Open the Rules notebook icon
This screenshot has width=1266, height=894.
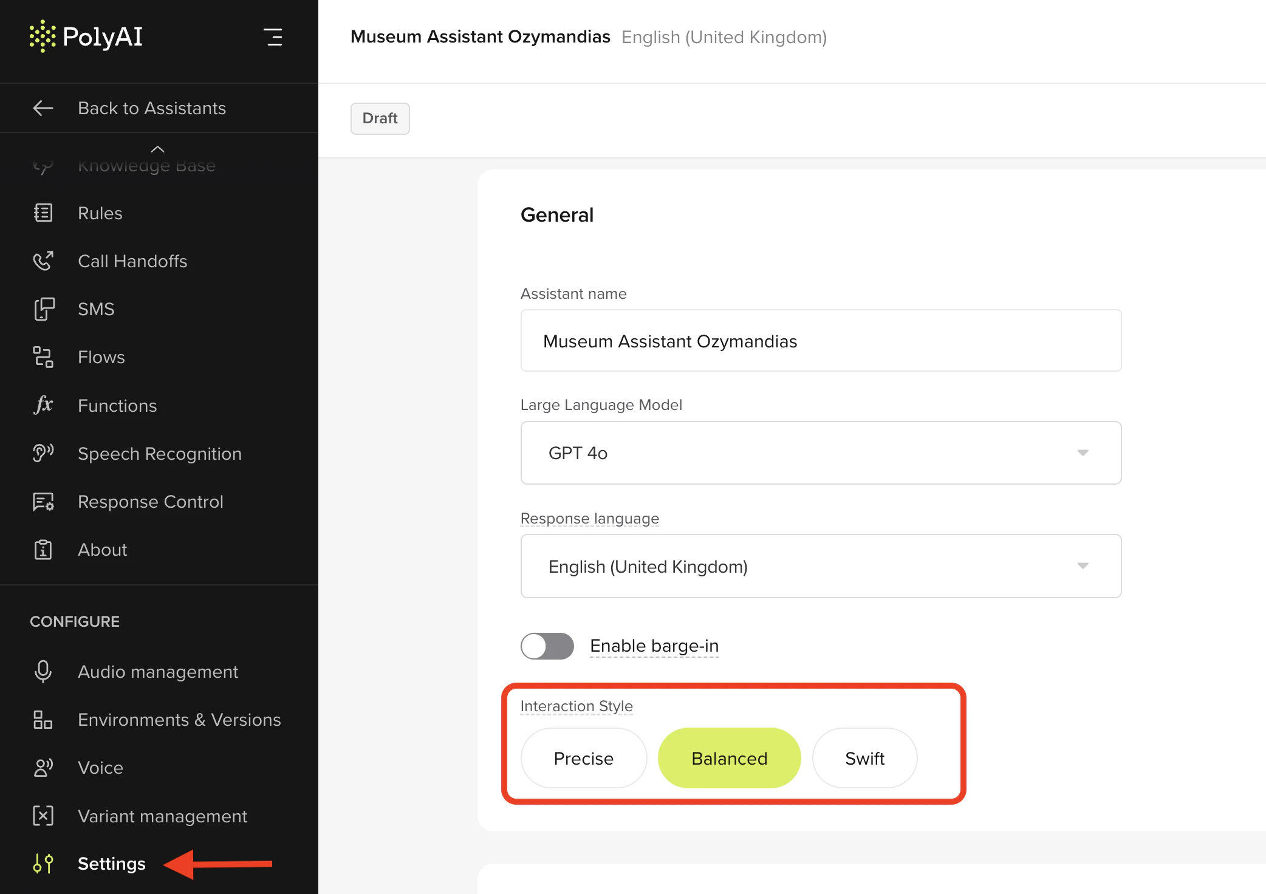coord(43,213)
